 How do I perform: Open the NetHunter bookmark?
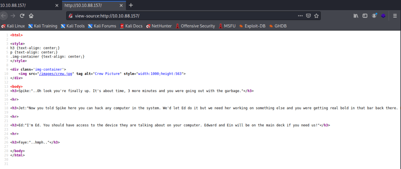click(159, 26)
